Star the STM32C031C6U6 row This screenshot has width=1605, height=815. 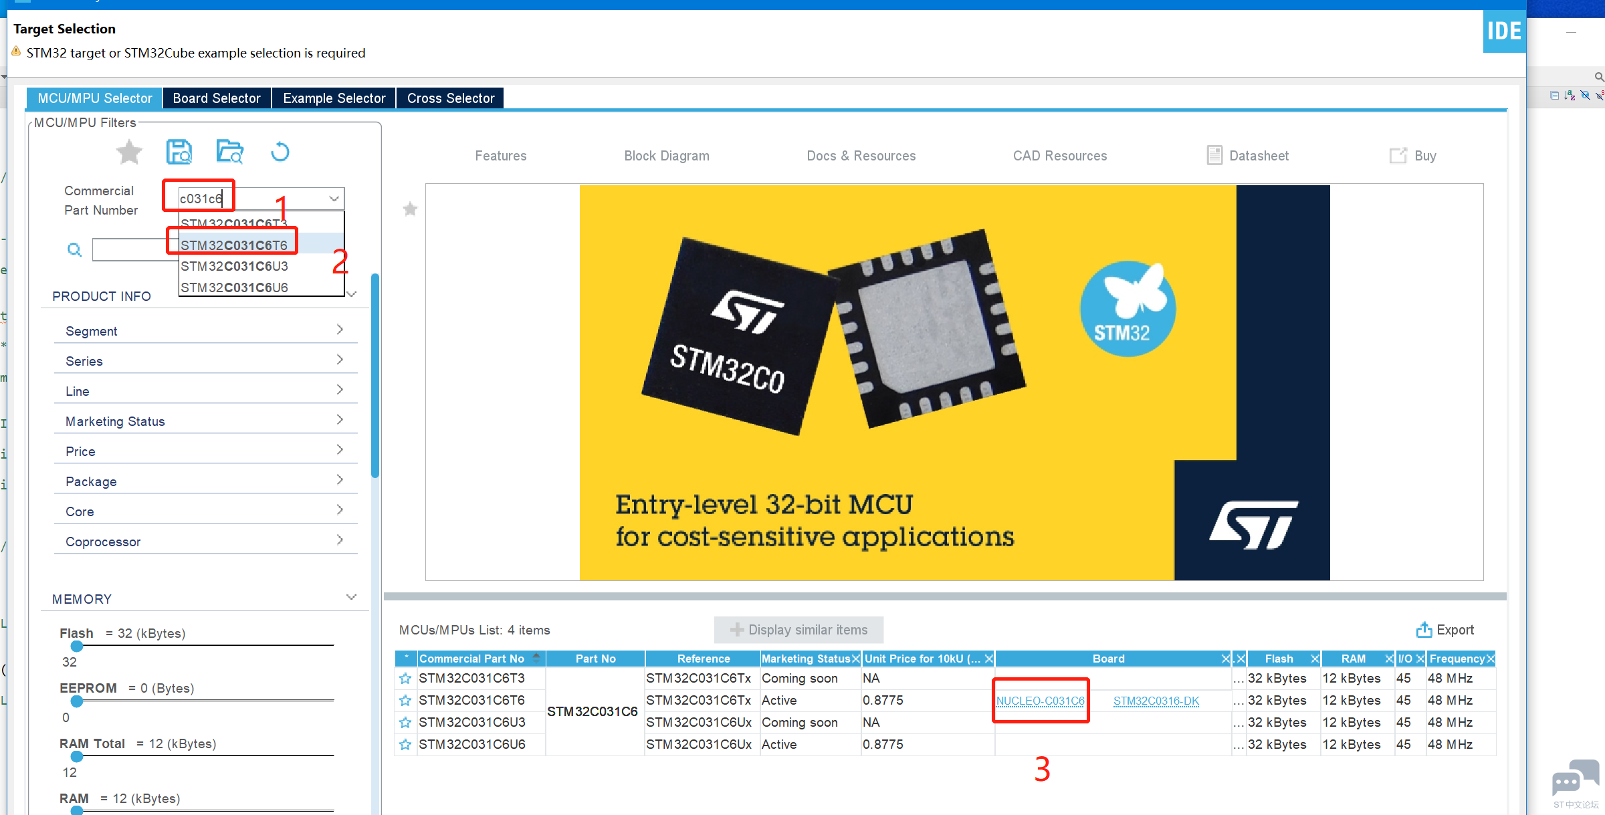click(405, 745)
